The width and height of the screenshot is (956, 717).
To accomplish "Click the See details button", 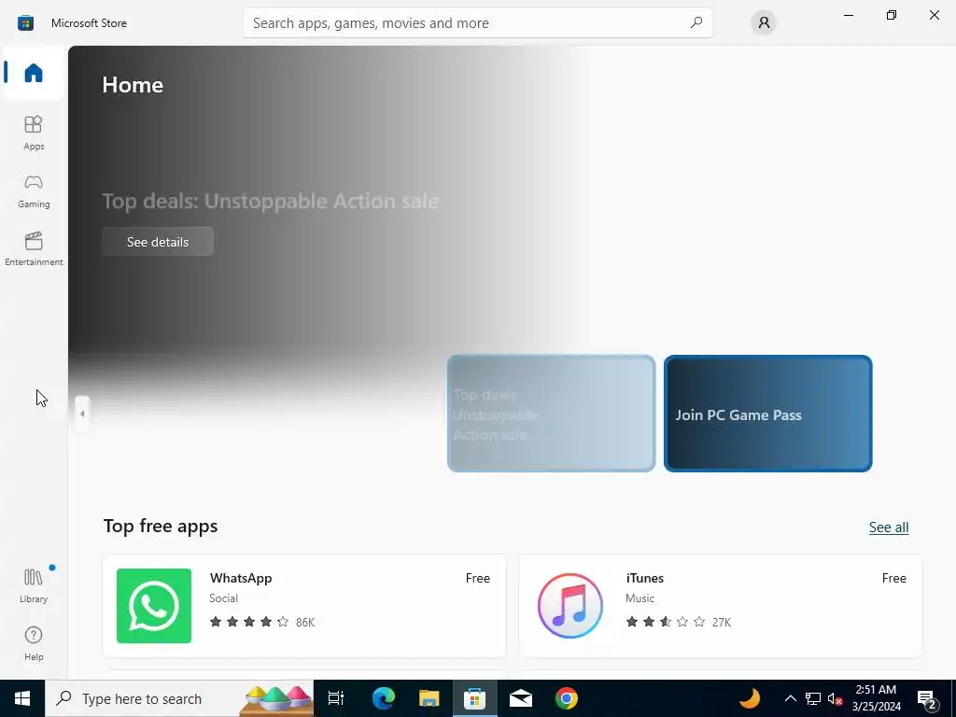I will click(158, 242).
